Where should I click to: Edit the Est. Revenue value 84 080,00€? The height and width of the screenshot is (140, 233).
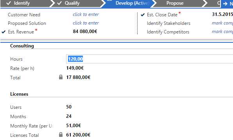[85, 31]
